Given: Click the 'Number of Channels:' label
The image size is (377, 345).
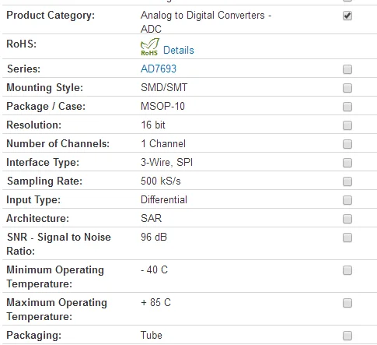Looking at the screenshot, I should coord(58,143).
